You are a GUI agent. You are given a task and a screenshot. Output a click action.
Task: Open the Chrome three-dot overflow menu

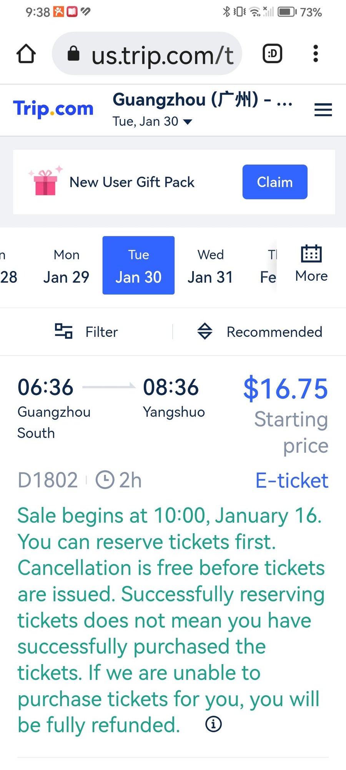(x=316, y=54)
